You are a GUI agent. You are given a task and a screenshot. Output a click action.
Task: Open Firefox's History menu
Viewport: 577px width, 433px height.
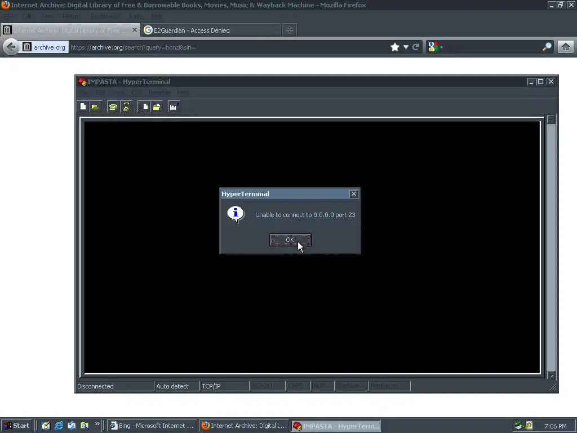coord(70,16)
